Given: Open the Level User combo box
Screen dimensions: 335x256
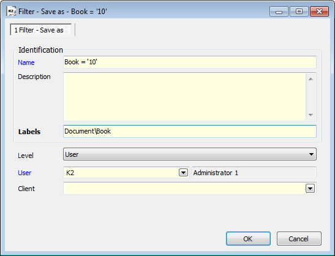Looking at the screenshot, I should point(190,154).
